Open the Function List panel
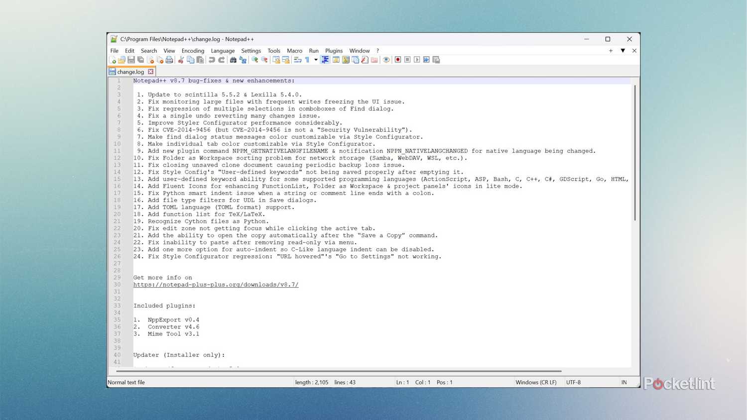747x420 pixels. pyautogui.click(x=365, y=60)
